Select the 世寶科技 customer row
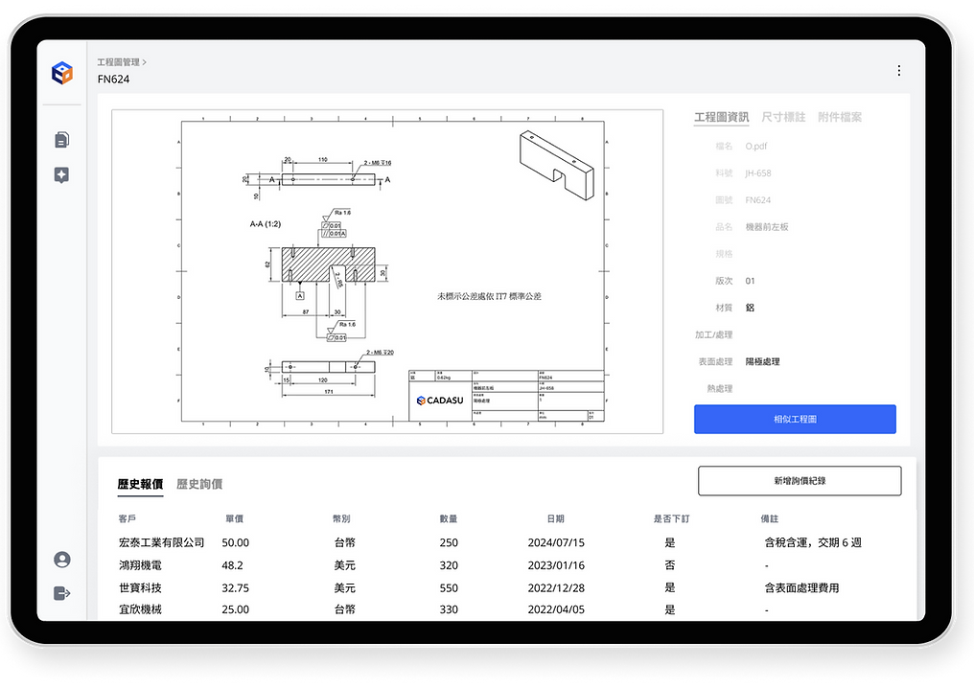 point(507,587)
